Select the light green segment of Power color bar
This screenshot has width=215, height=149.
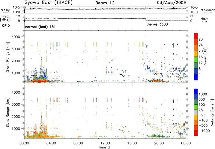196,59
